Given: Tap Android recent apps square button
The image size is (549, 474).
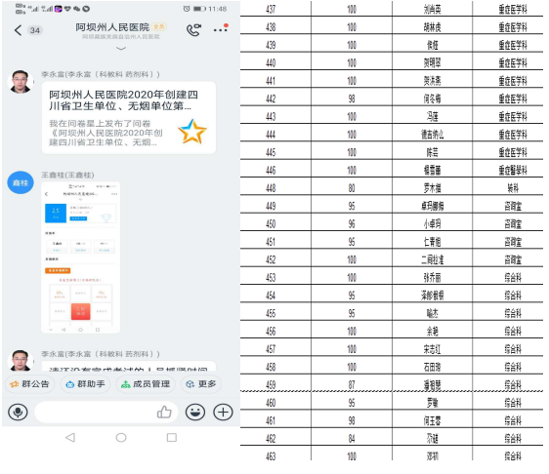Looking at the screenshot, I should 172,437.
